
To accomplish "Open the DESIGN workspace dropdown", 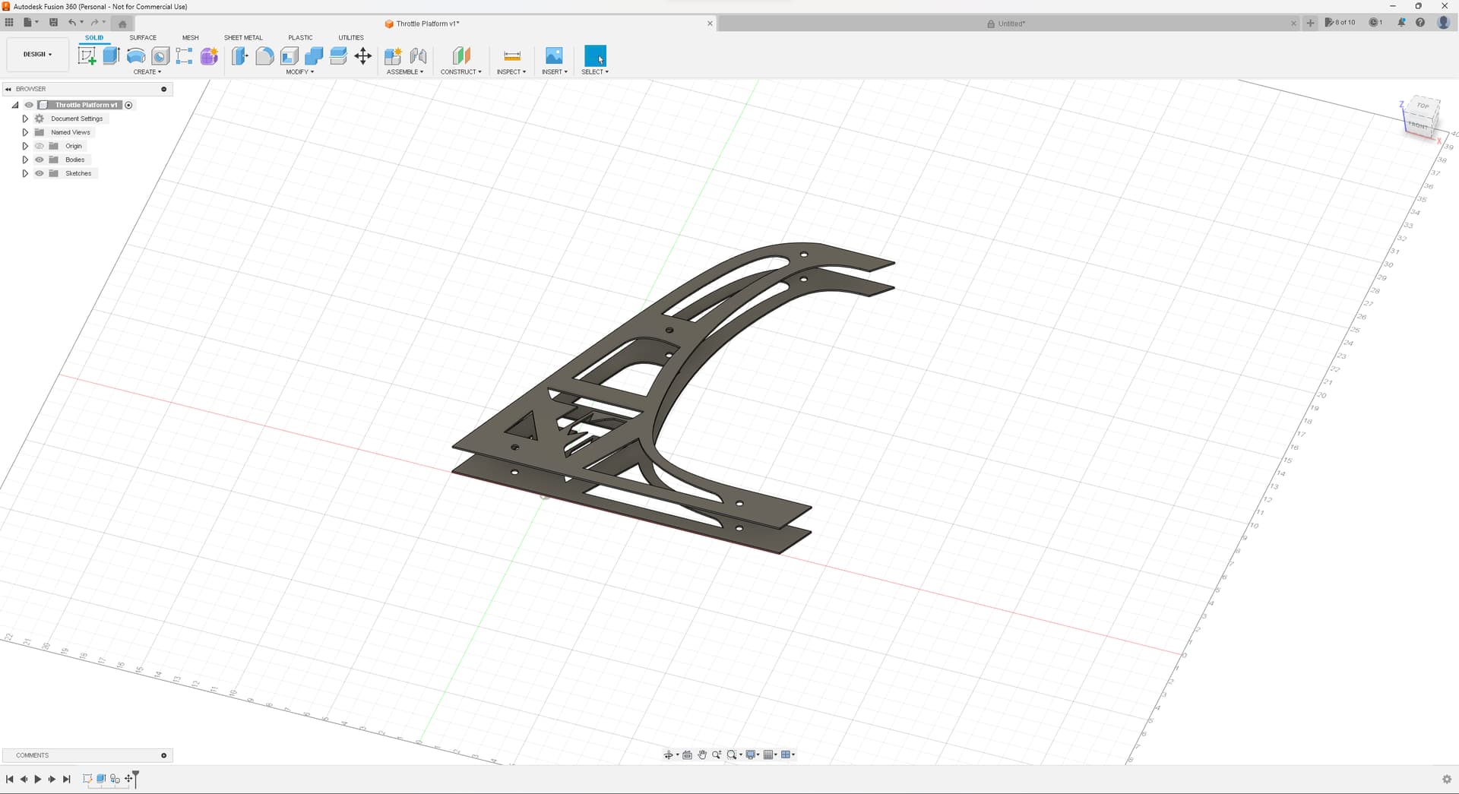I will coord(37,55).
